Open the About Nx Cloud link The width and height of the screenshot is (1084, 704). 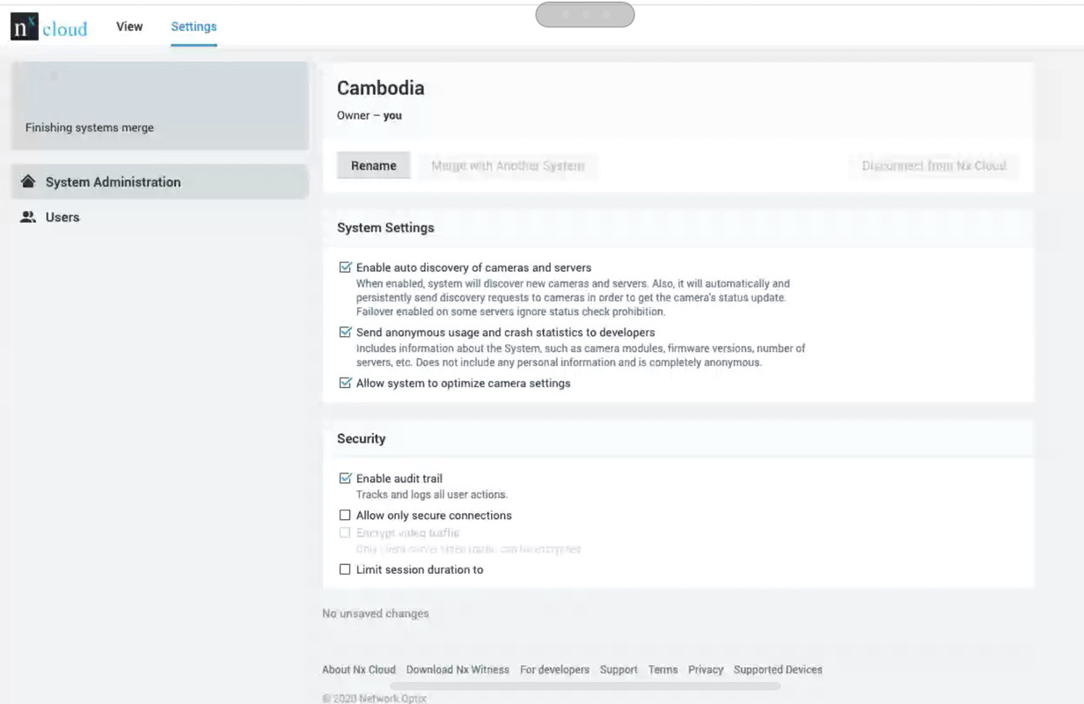(359, 670)
